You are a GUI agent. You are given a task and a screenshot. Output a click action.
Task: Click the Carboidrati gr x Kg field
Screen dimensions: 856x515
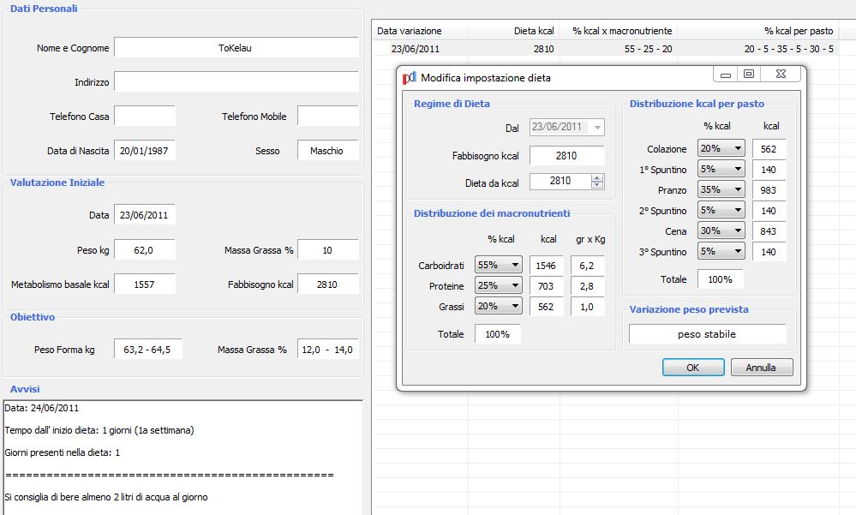click(588, 266)
